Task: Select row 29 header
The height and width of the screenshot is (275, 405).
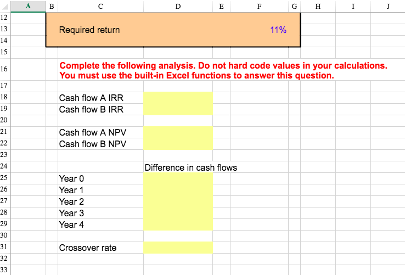Action: coord(5,224)
